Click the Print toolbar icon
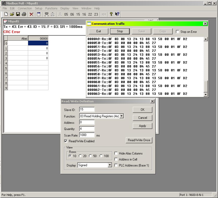The height and width of the screenshot is (198, 218). 24,14
